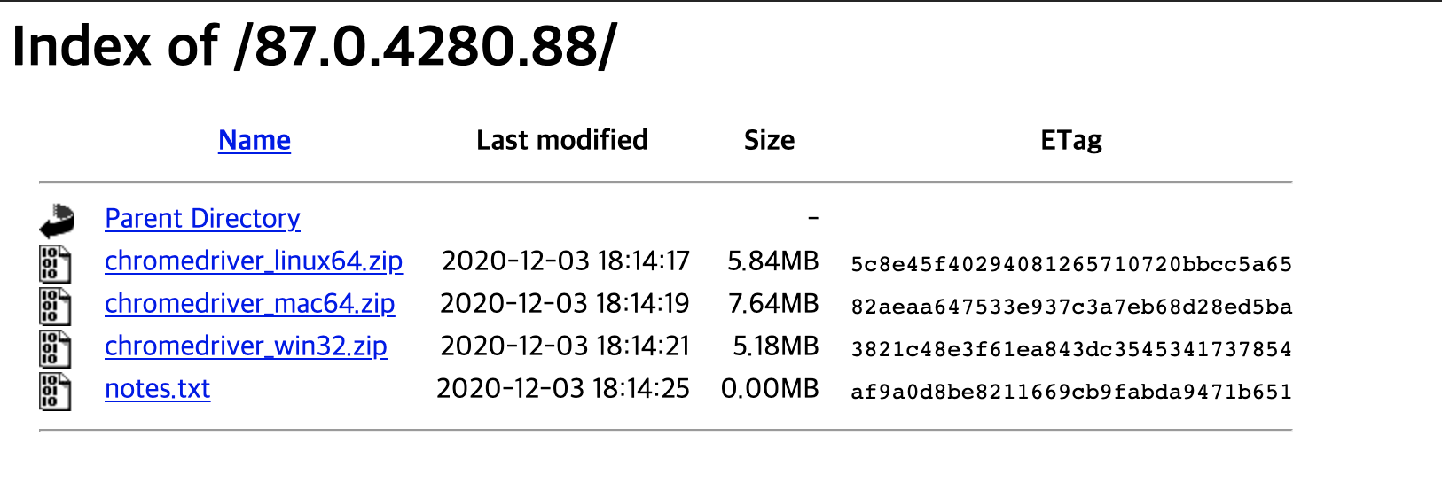Click the Index of /87.0.4280.88/ heading
1442x498 pixels.
[314, 45]
